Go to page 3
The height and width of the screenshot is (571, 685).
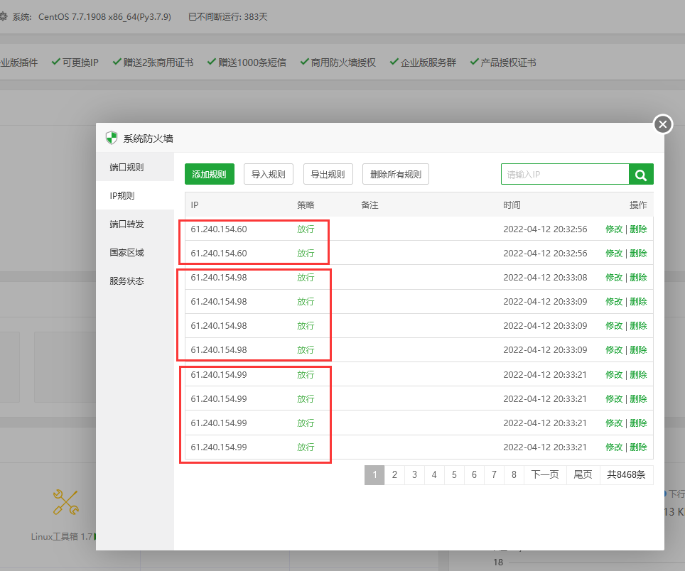pos(414,475)
